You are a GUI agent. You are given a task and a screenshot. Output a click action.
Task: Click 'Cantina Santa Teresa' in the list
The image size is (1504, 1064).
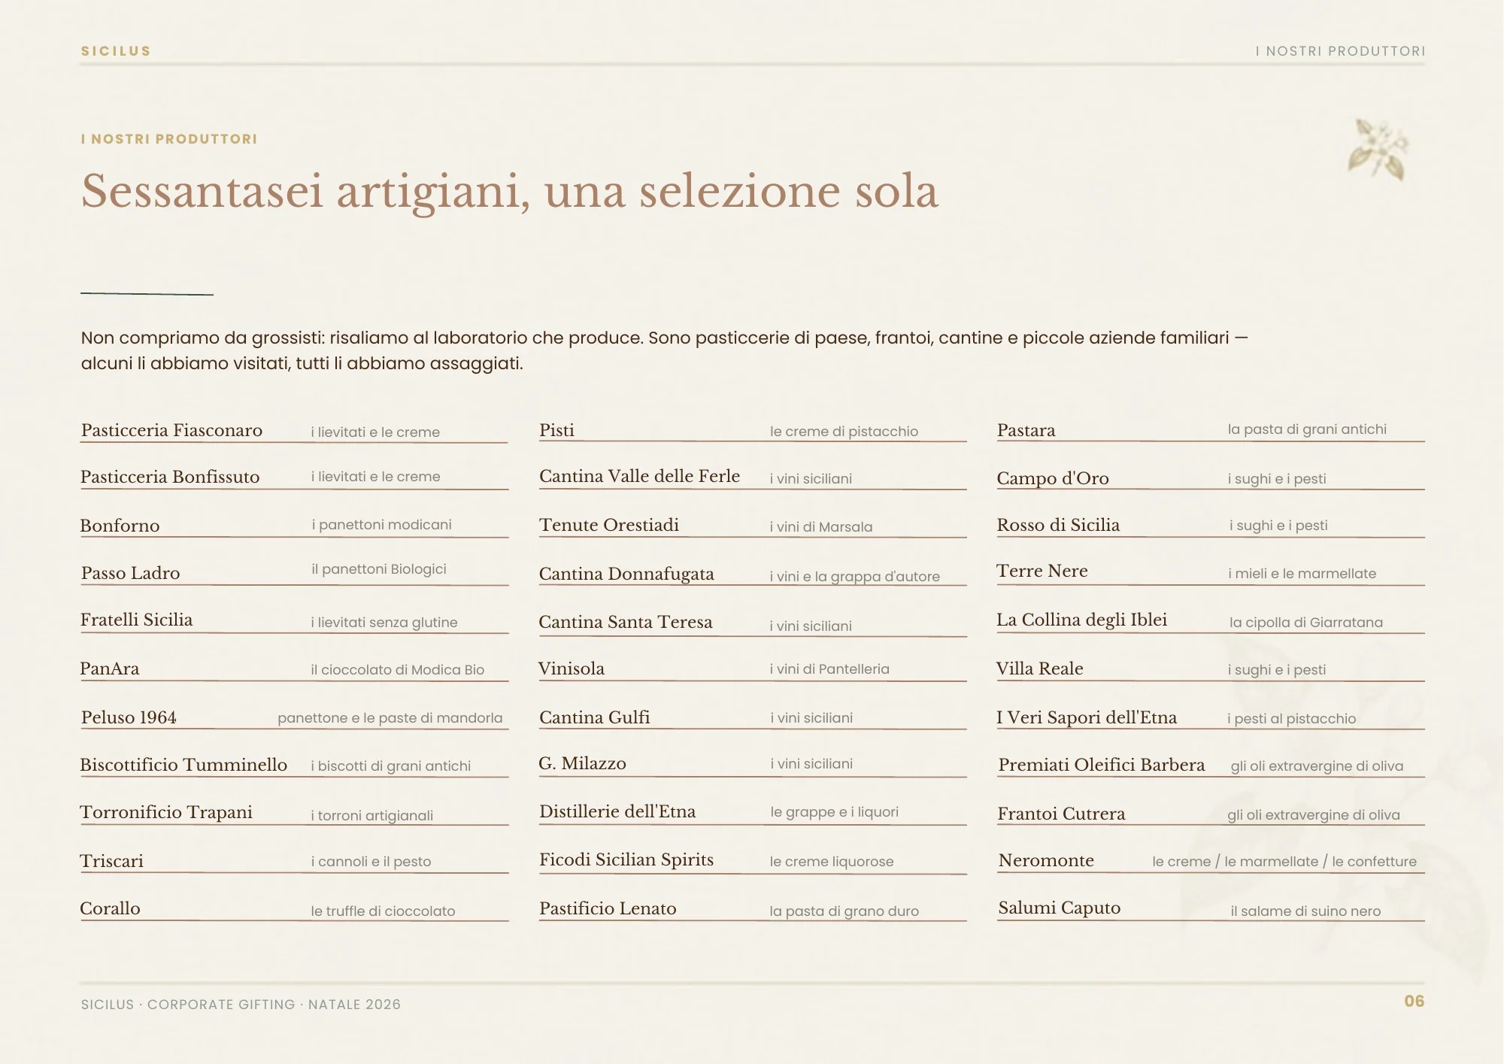point(626,622)
